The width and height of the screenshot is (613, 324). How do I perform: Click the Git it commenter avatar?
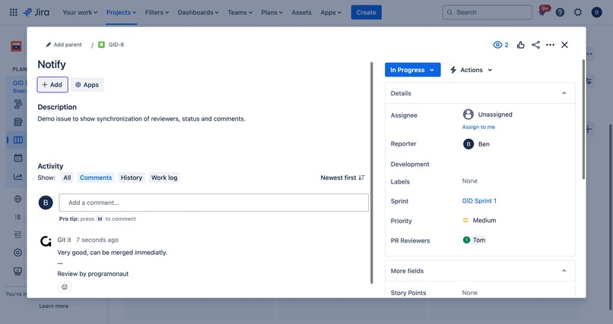[x=46, y=241]
